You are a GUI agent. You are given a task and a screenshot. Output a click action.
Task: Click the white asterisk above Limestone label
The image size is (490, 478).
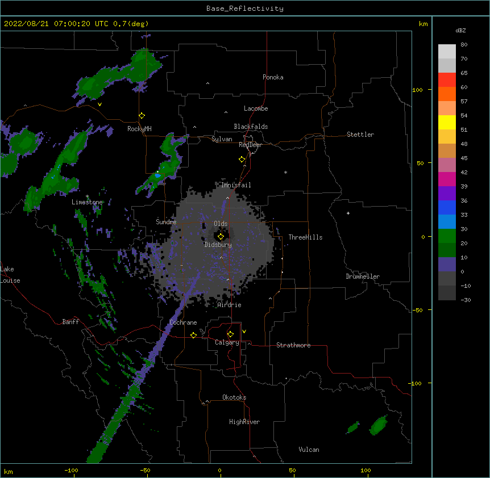pyautogui.click(x=88, y=196)
